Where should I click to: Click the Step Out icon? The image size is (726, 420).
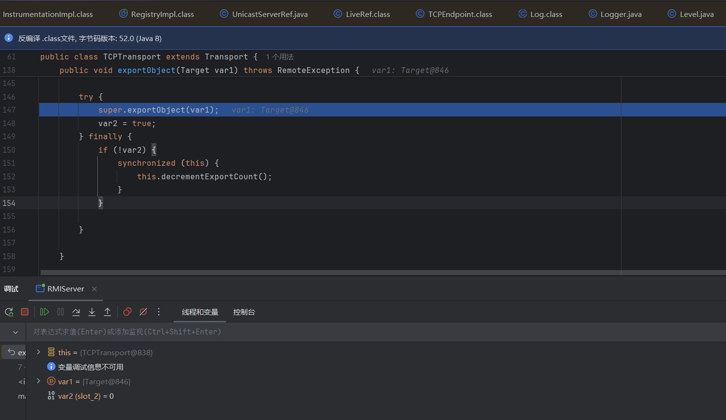107,312
